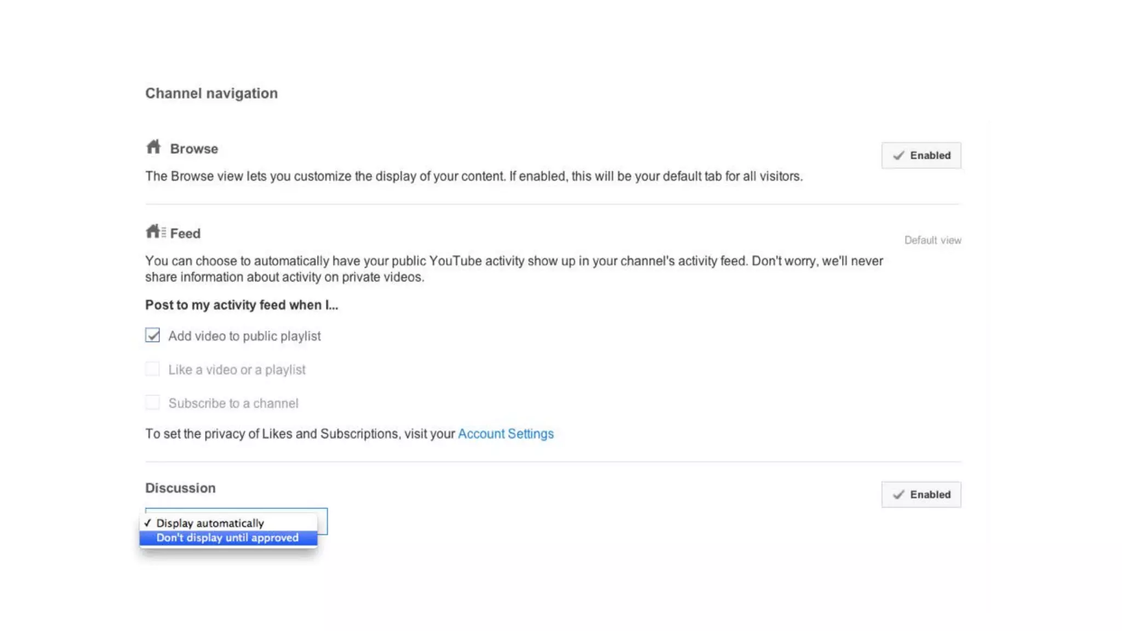Image resolution: width=1122 pixels, height=631 pixels.
Task: Click the Feed section title text
Action: coord(185,234)
